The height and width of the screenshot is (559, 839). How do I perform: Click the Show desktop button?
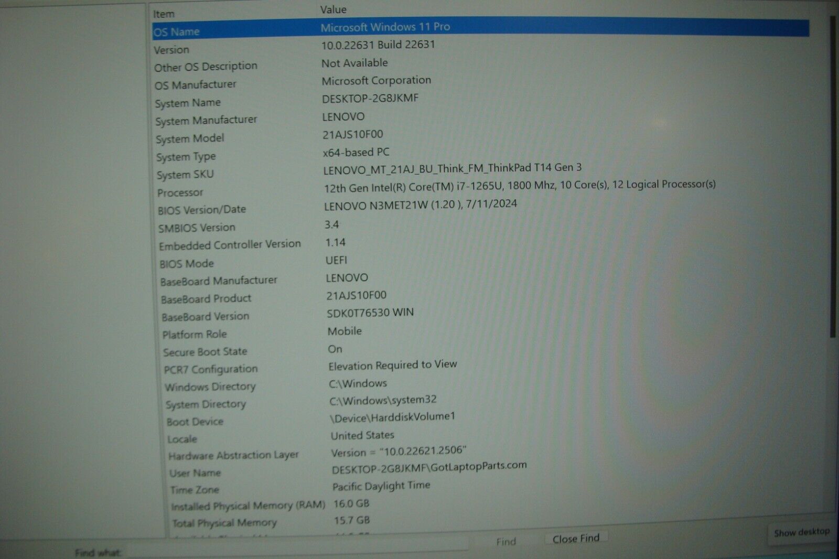coord(802,532)
